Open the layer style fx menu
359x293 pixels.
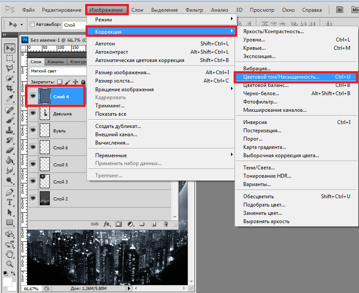[x=107, y=224]
